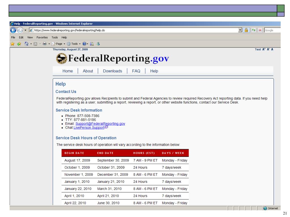
Task: Expand the Home button dropdown arrow
Action: (x=31, y=44)
